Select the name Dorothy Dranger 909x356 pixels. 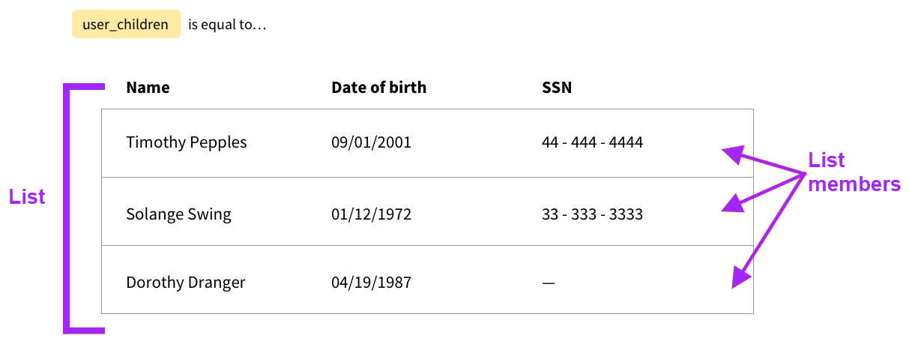point(186,283)
